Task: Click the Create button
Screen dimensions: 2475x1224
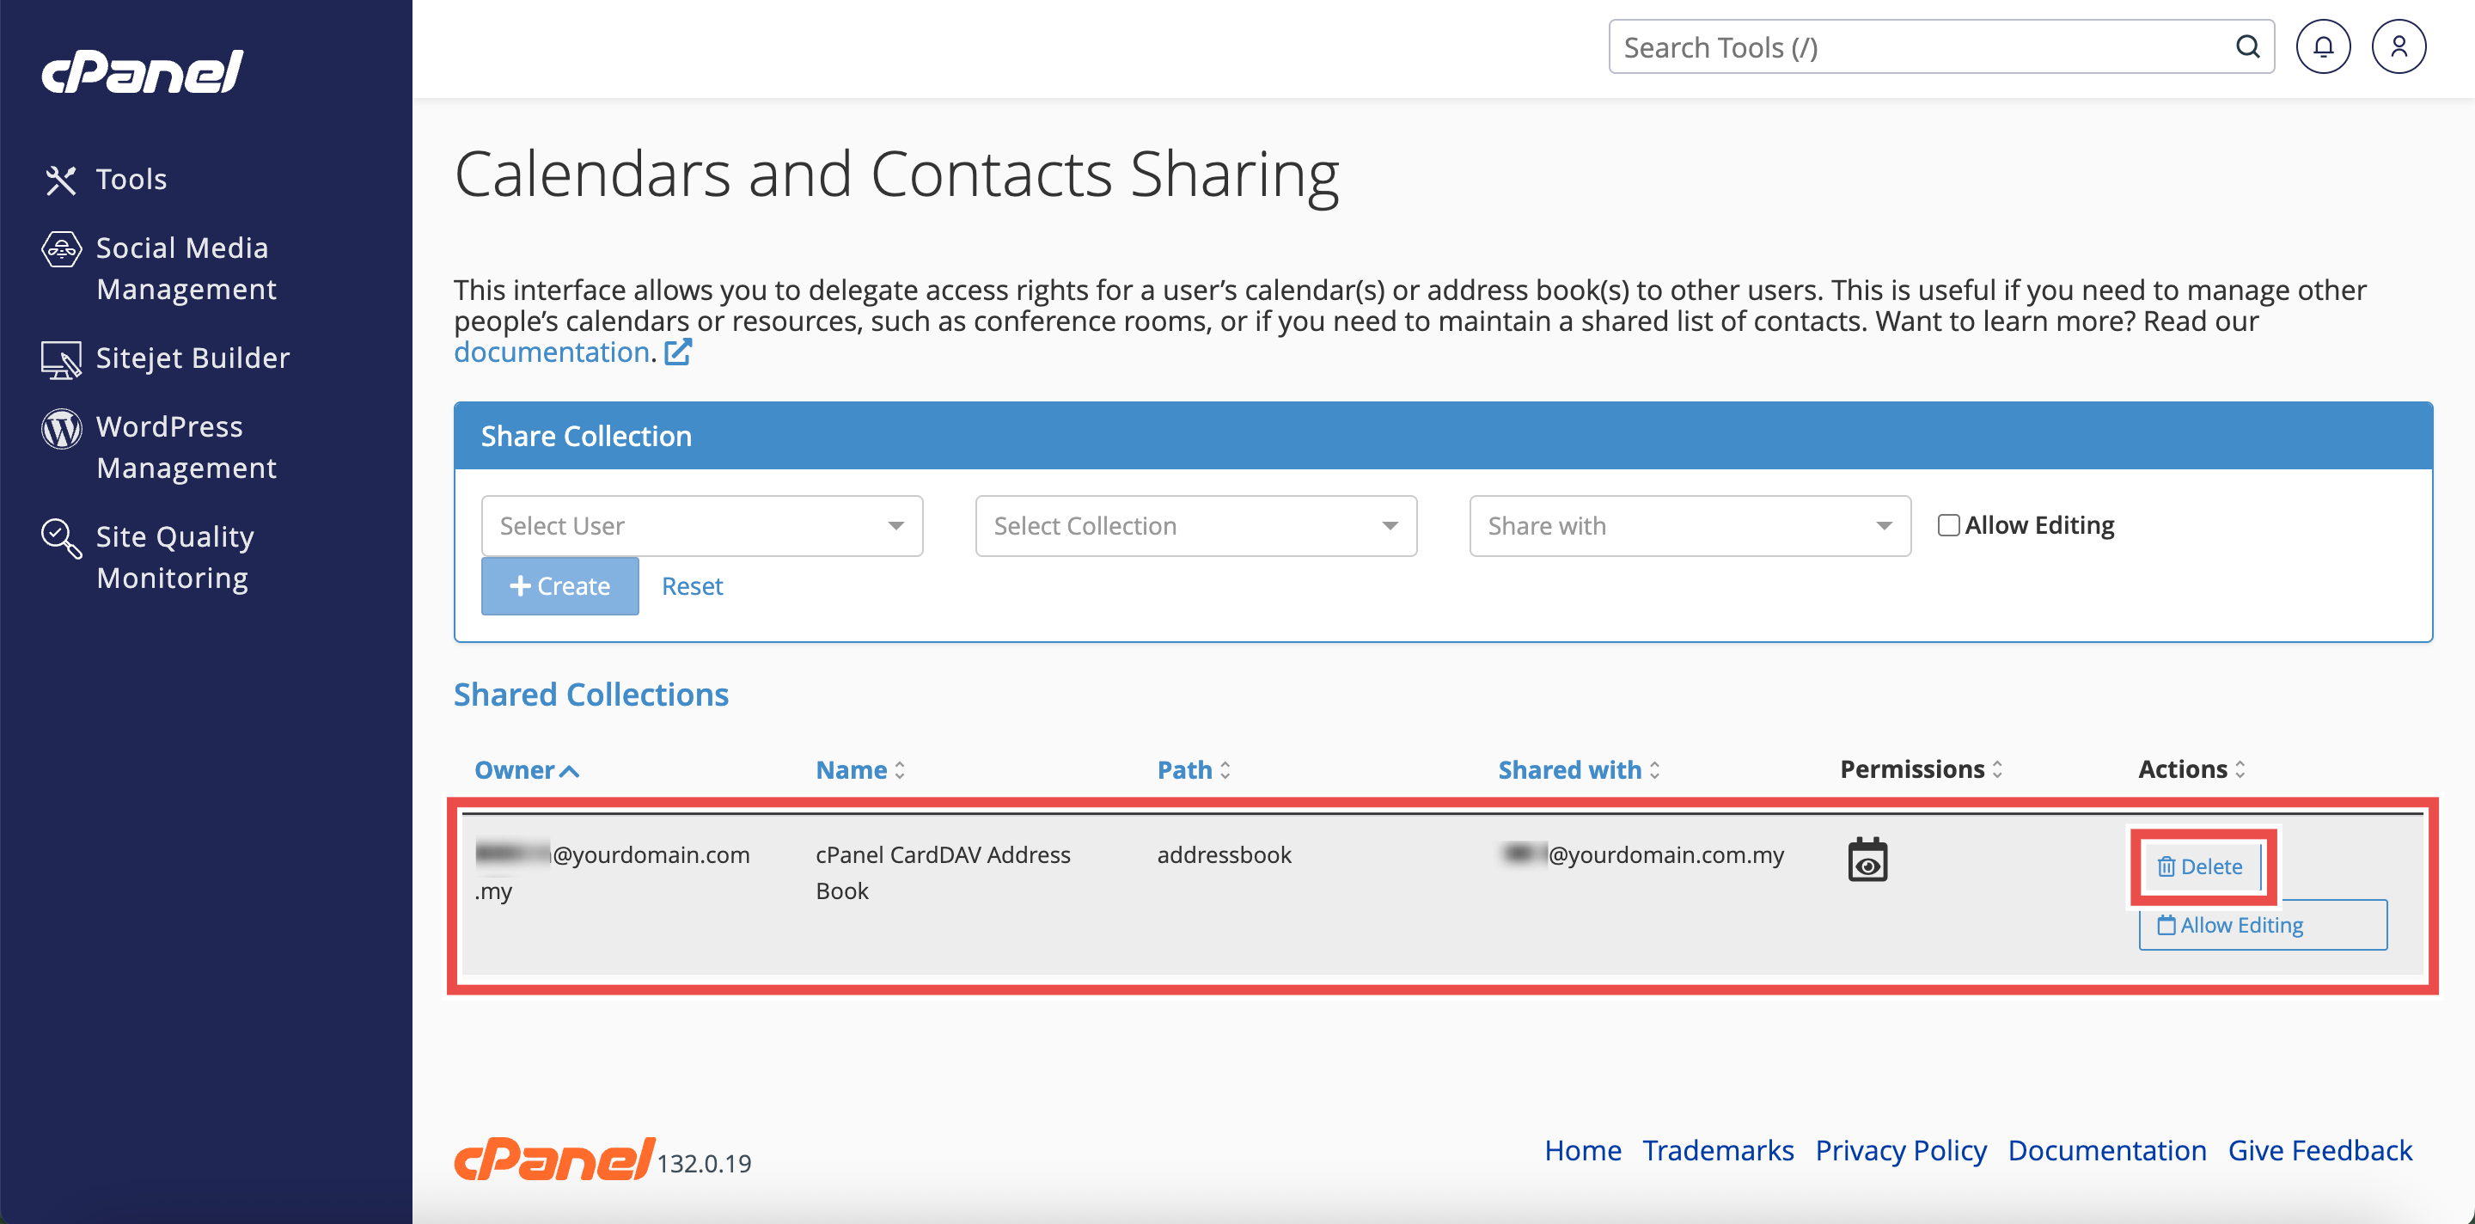Action: click(x=559, y=586)
